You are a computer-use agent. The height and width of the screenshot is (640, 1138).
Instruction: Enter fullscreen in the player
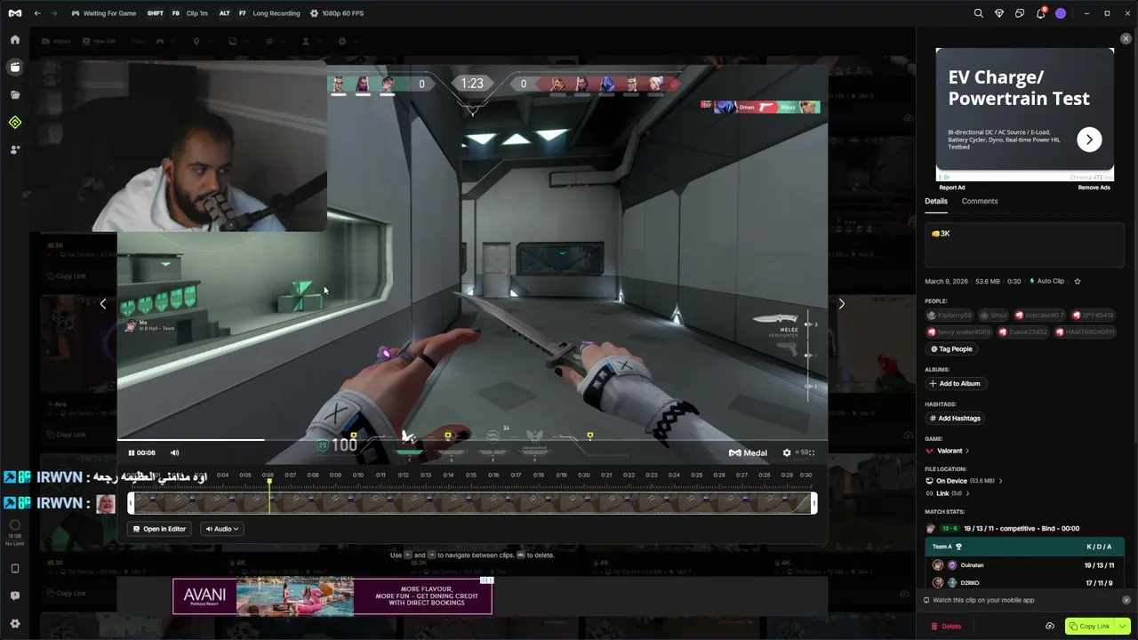pos(810,452)
